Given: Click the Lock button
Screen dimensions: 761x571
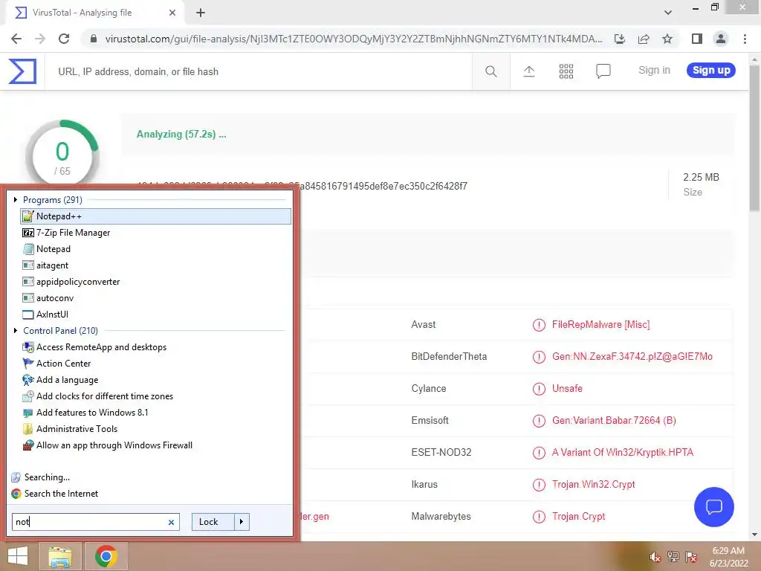Looking at the screenshot, I should 213,522.
